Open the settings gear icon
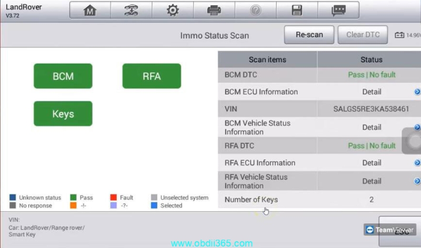Viewport: 421px width, 248px height. click(173, 10)
